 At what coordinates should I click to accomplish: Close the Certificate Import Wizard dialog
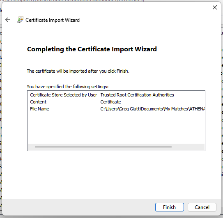215,7
